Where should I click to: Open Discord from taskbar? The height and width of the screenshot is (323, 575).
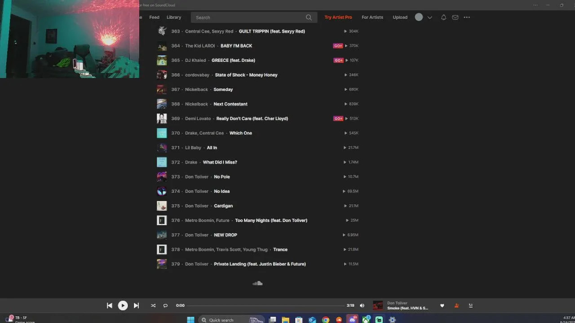(x=352, y=320)
